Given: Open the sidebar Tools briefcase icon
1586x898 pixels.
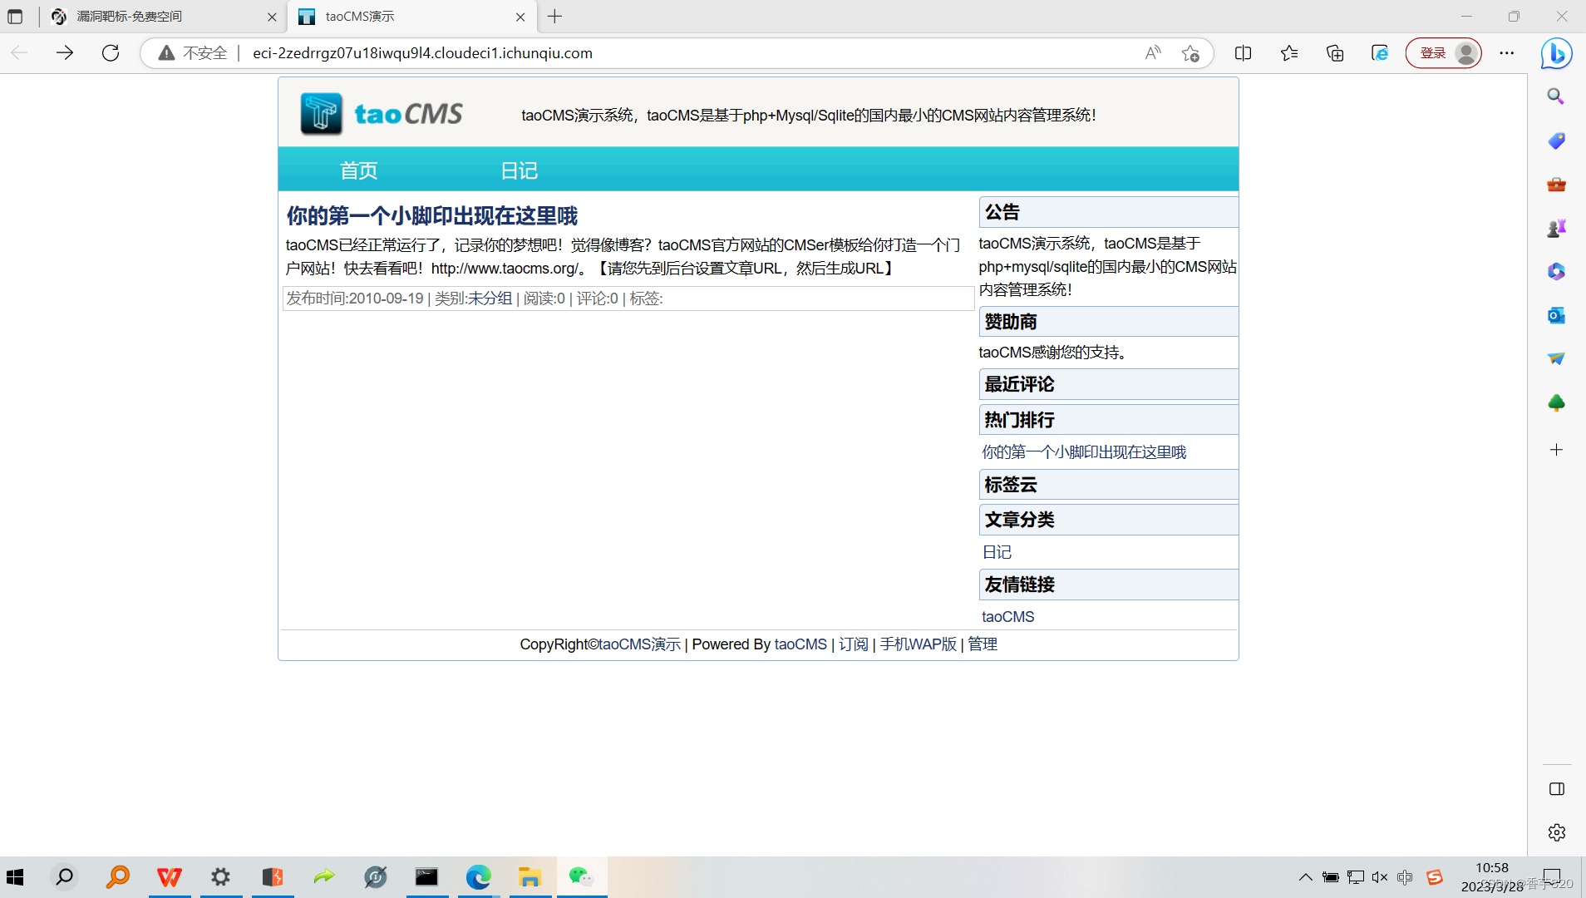Looking at the screenshot, I should pos(1556,184).
